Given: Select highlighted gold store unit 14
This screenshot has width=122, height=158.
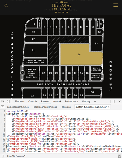Looking at the screenshot, I should [x=79, y=55].
